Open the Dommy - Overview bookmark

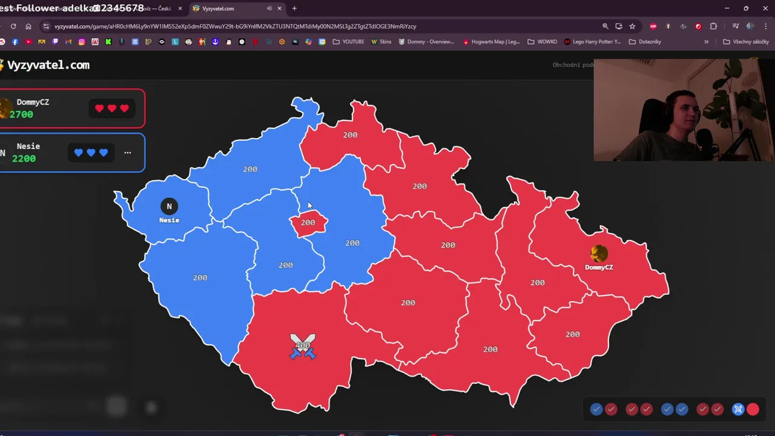click(x=426, y=42)
